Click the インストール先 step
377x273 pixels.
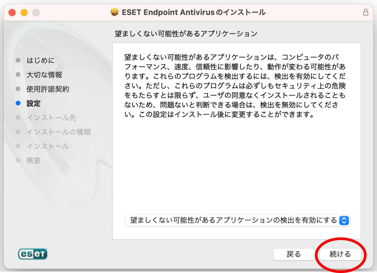tap(51, 118)
